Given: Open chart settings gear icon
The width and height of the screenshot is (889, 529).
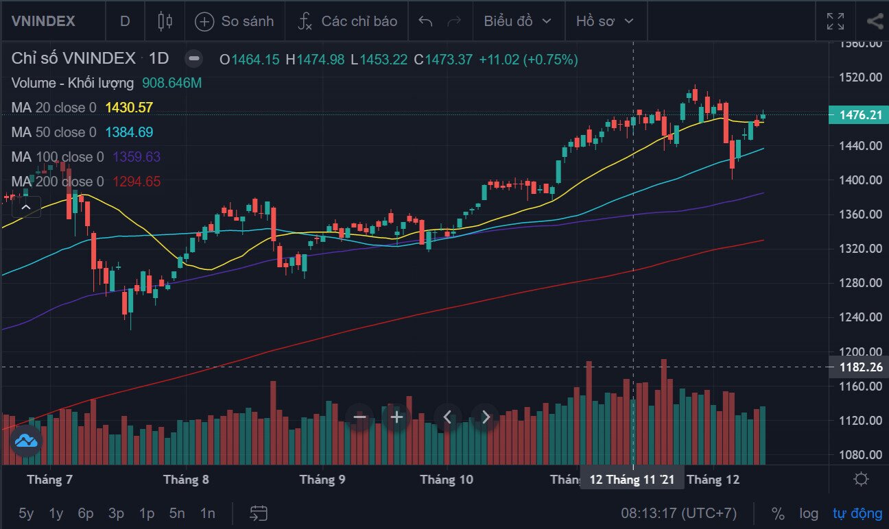Looking at the screenshot, I should point(861,479).
